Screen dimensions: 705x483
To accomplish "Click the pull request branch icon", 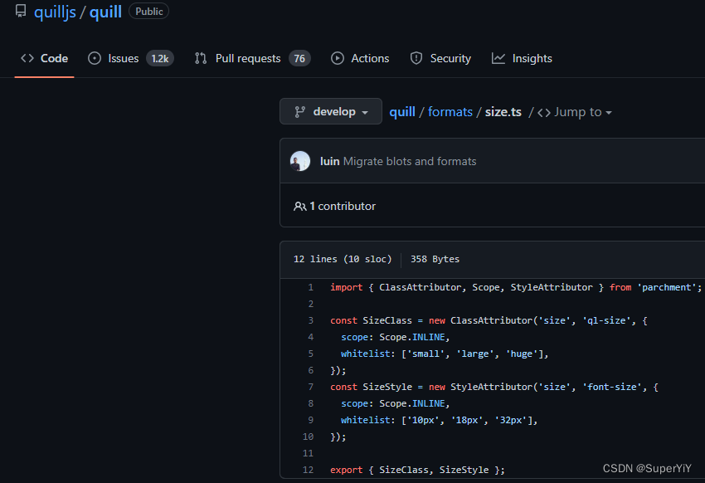I will click(x=201, y=58).
